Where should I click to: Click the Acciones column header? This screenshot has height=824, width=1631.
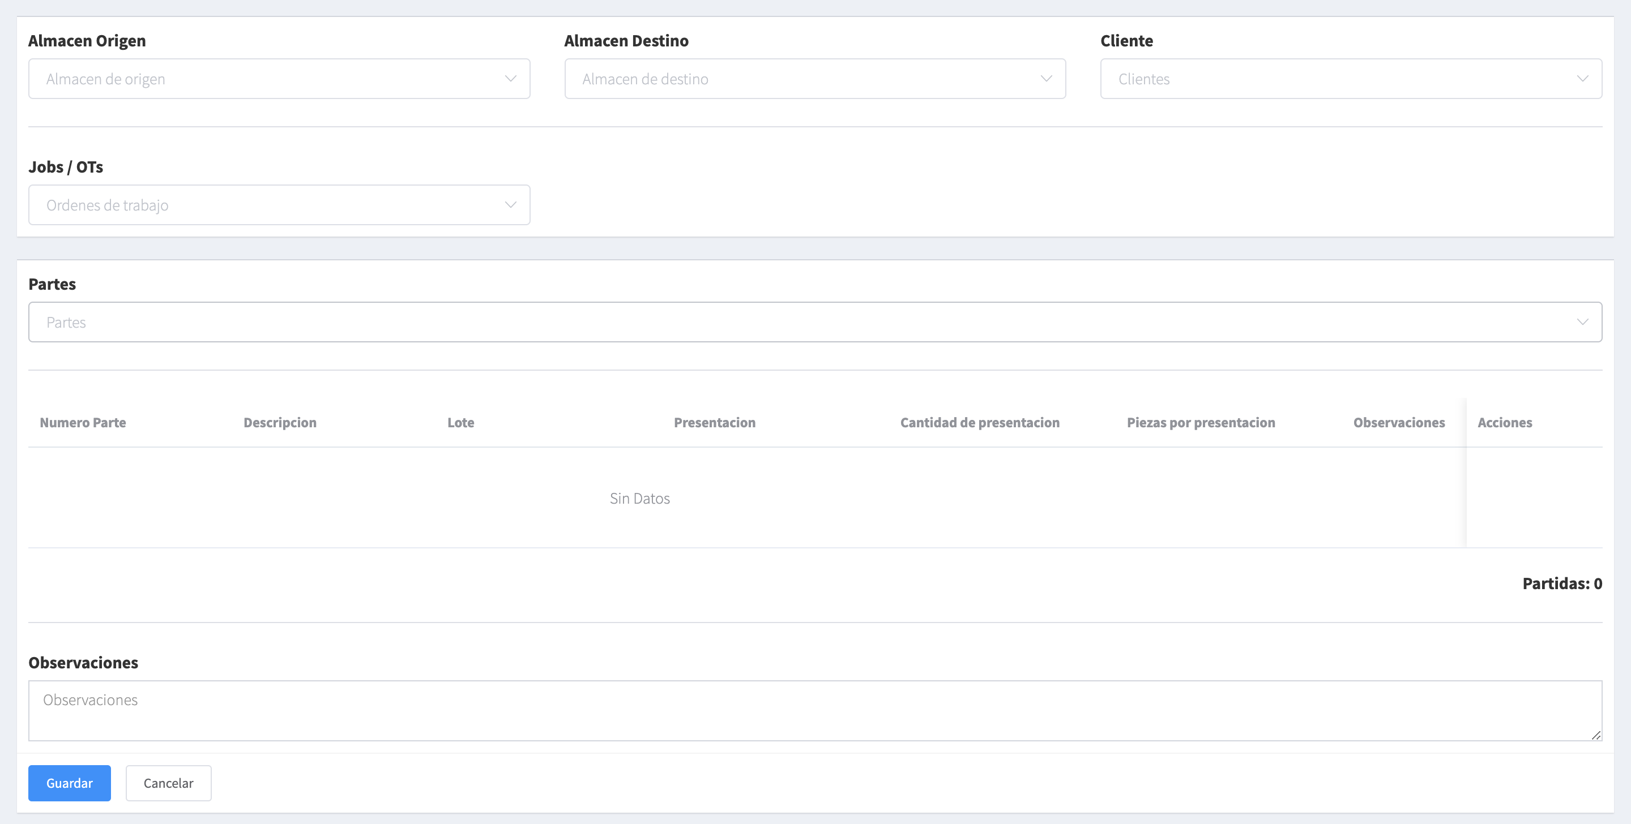(1504, 422)
